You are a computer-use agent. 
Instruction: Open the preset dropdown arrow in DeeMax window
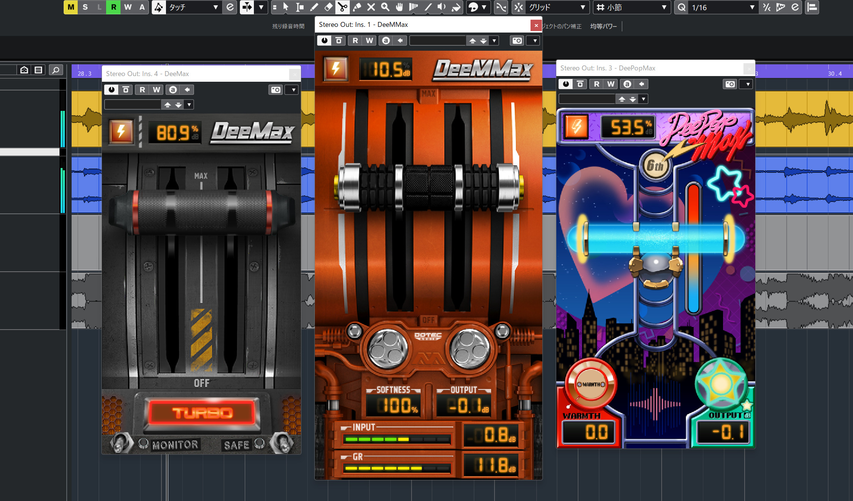tap(189, 104)
